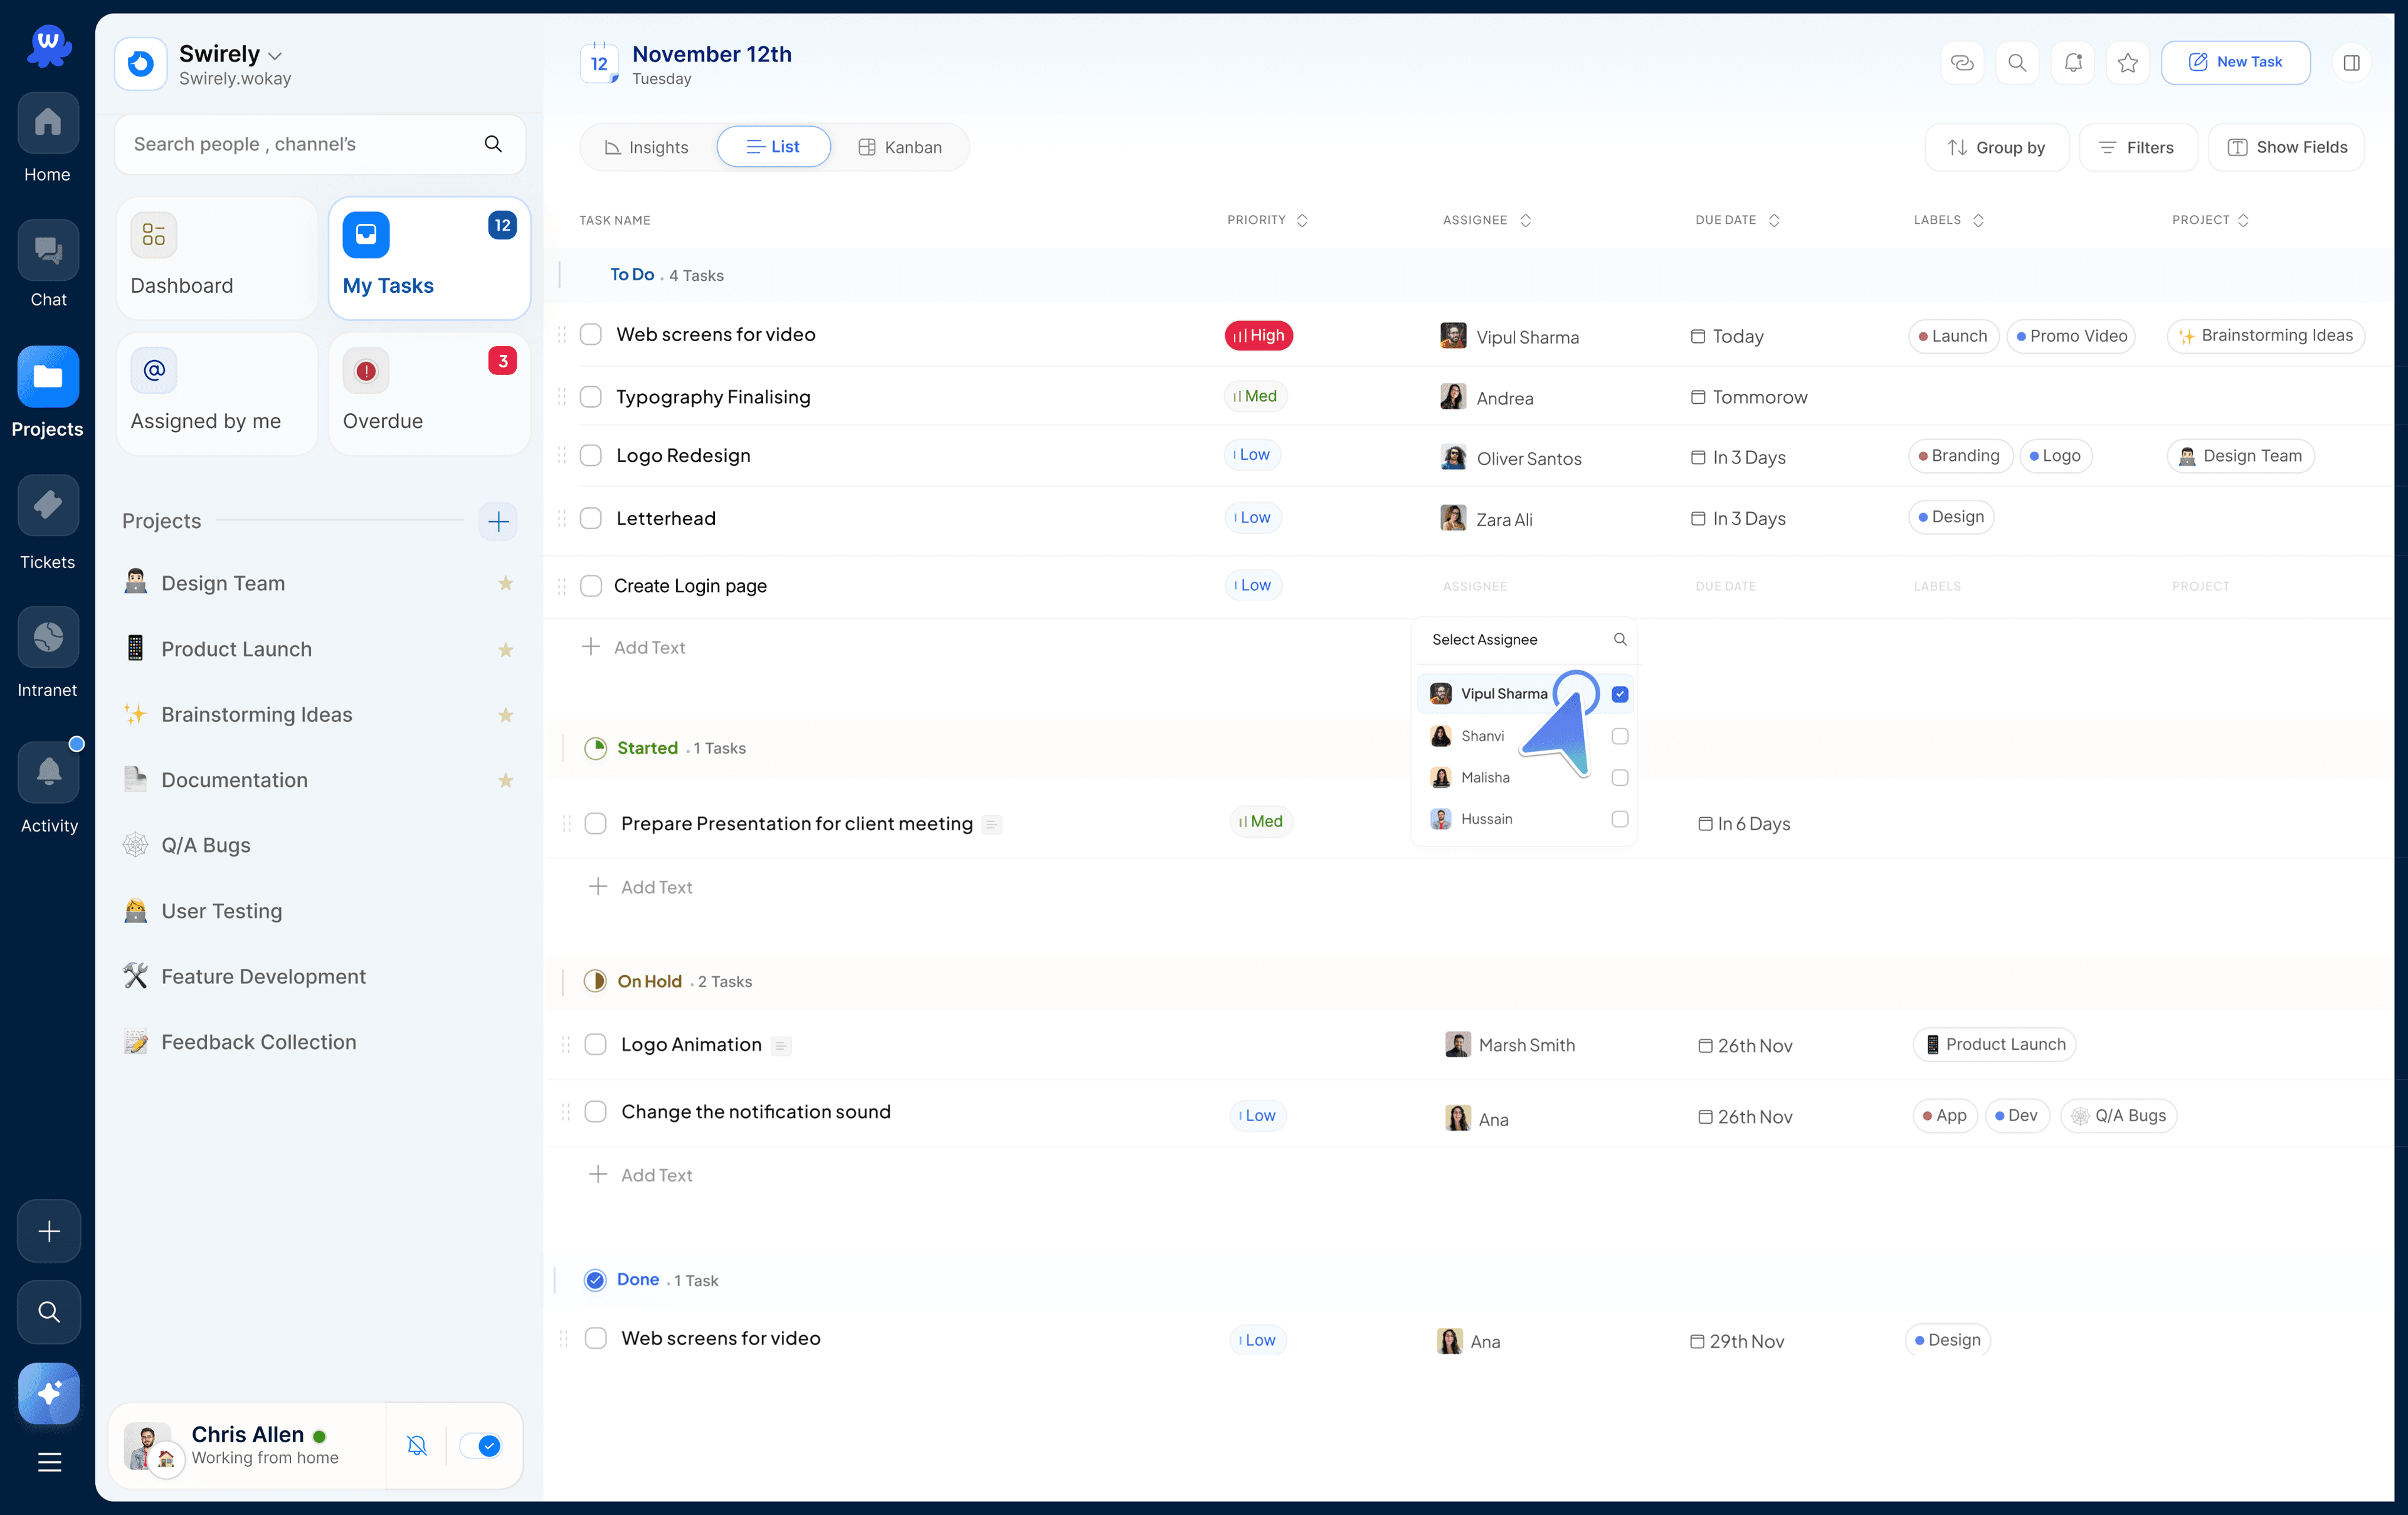
Task: Open the Tickets section icon
Action: pyautogui.click(x=47, y=506)
